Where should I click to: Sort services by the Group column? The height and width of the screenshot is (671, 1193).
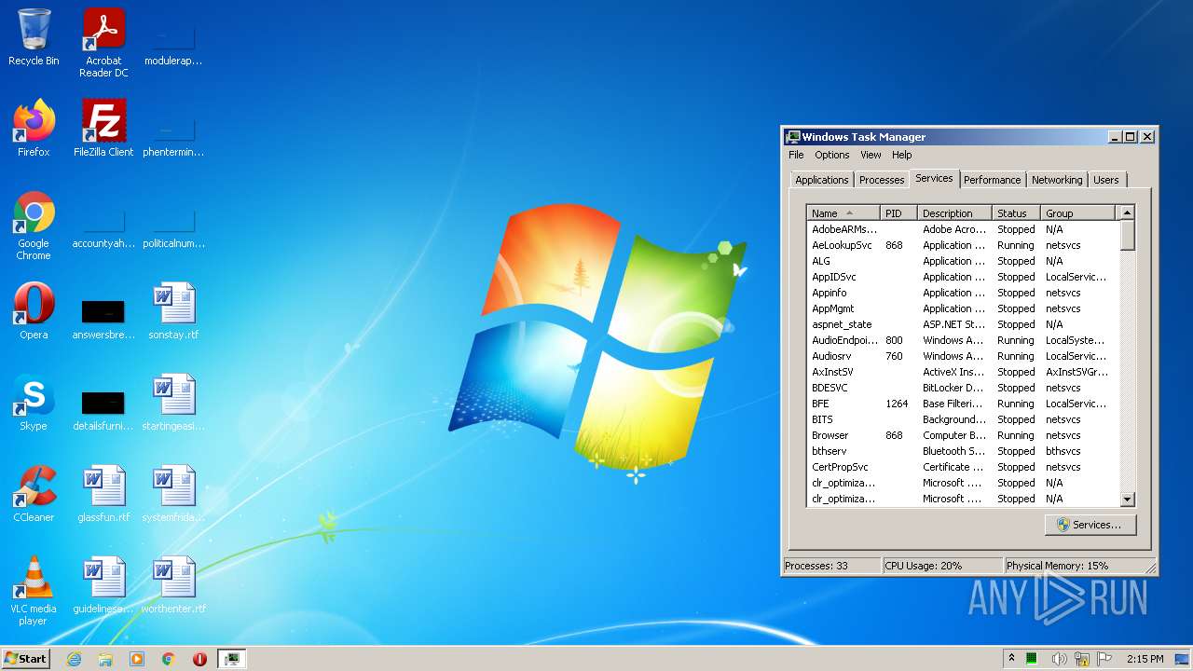1077,213
